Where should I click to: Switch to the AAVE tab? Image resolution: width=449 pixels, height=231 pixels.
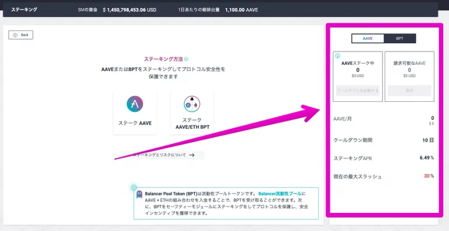coord(368,39)
